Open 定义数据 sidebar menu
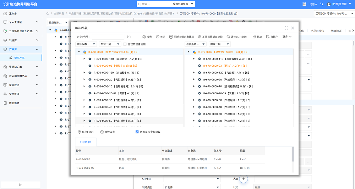 21,85
